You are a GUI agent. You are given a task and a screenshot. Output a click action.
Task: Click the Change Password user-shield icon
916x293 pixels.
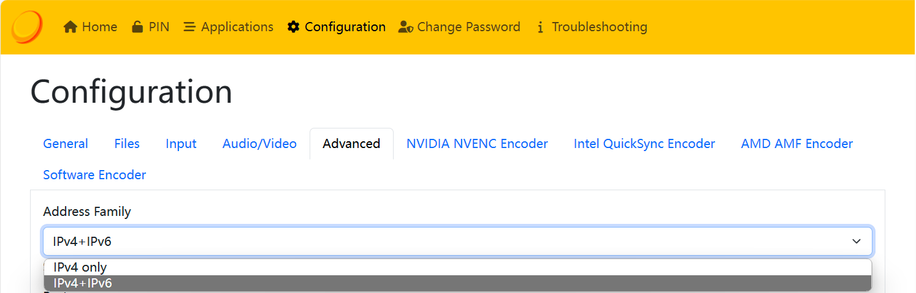405,27
